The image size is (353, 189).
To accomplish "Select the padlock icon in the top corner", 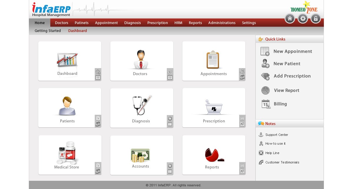I will [x=315, y=18].
